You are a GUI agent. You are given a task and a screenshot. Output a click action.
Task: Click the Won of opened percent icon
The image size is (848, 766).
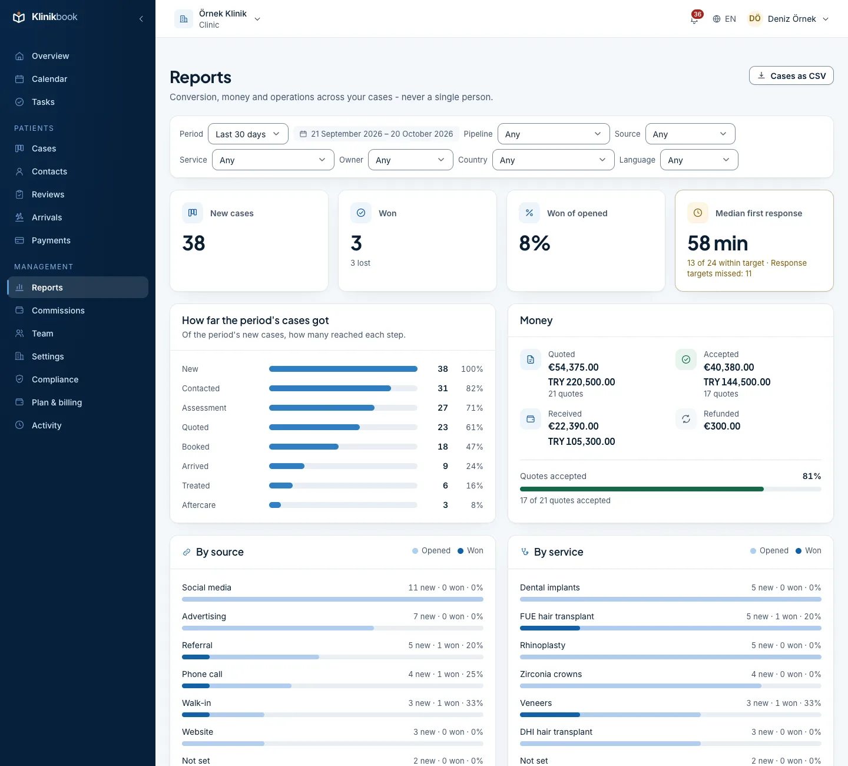coord(529,213)
